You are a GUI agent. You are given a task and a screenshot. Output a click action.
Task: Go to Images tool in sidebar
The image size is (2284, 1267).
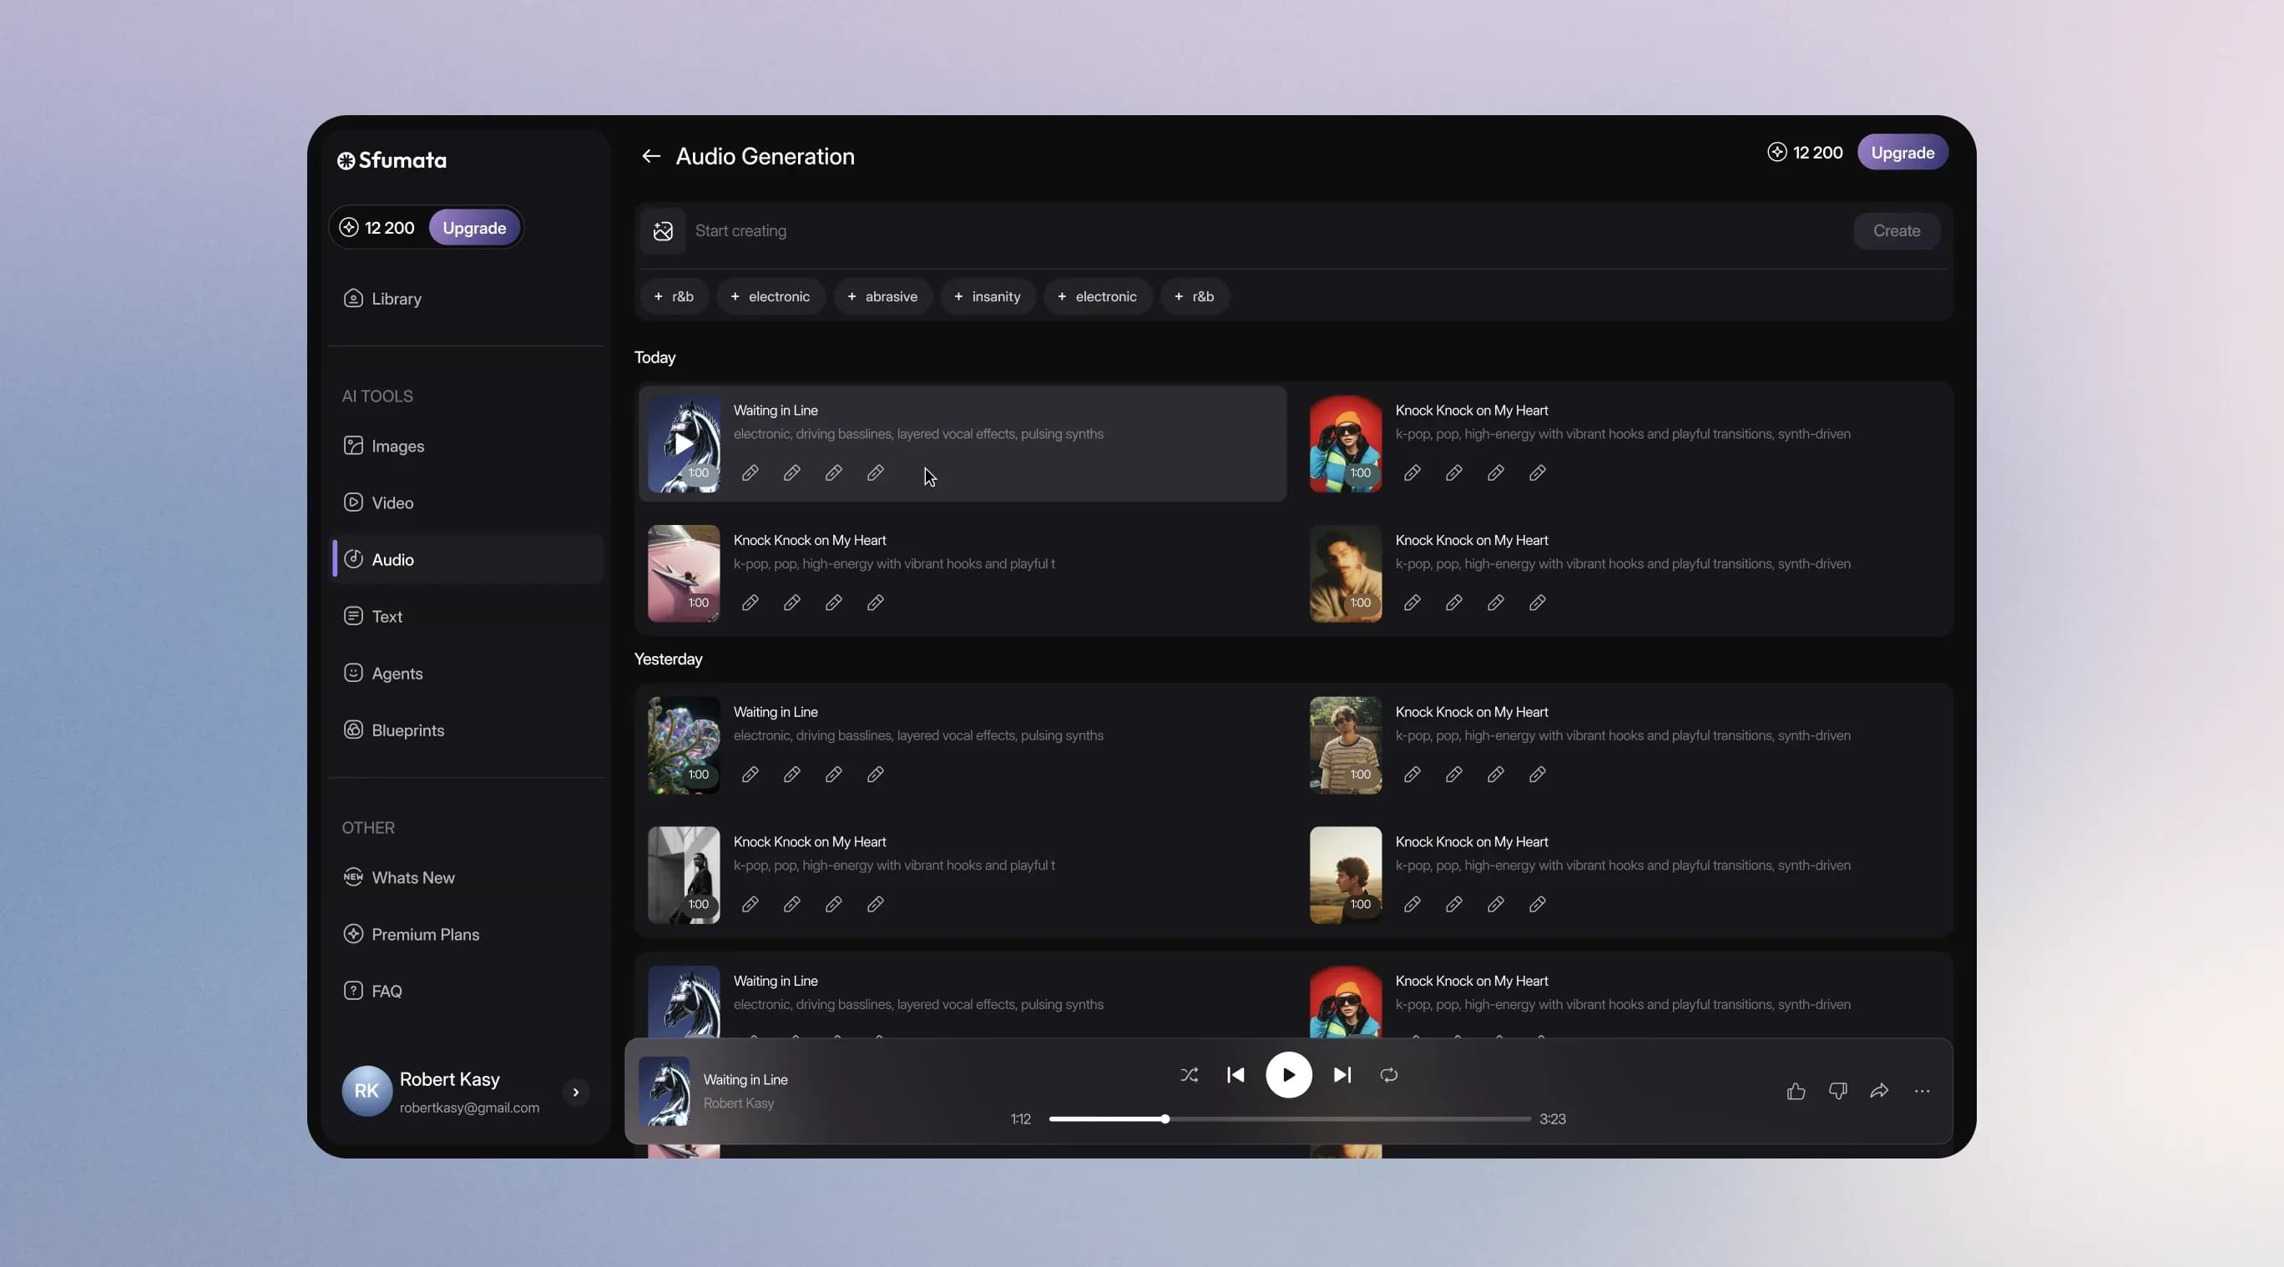(466, 446)
